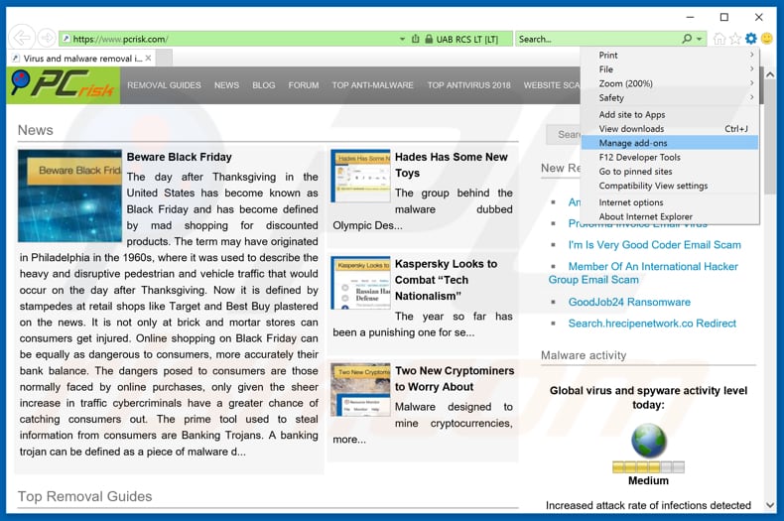
Task: Open TOP ANTIVIRUS 2018 nav link
Action: pos(469,85)
